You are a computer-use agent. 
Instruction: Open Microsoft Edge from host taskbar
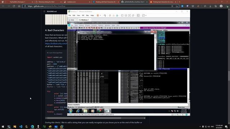pyautogui.click(x=32, y=126)
